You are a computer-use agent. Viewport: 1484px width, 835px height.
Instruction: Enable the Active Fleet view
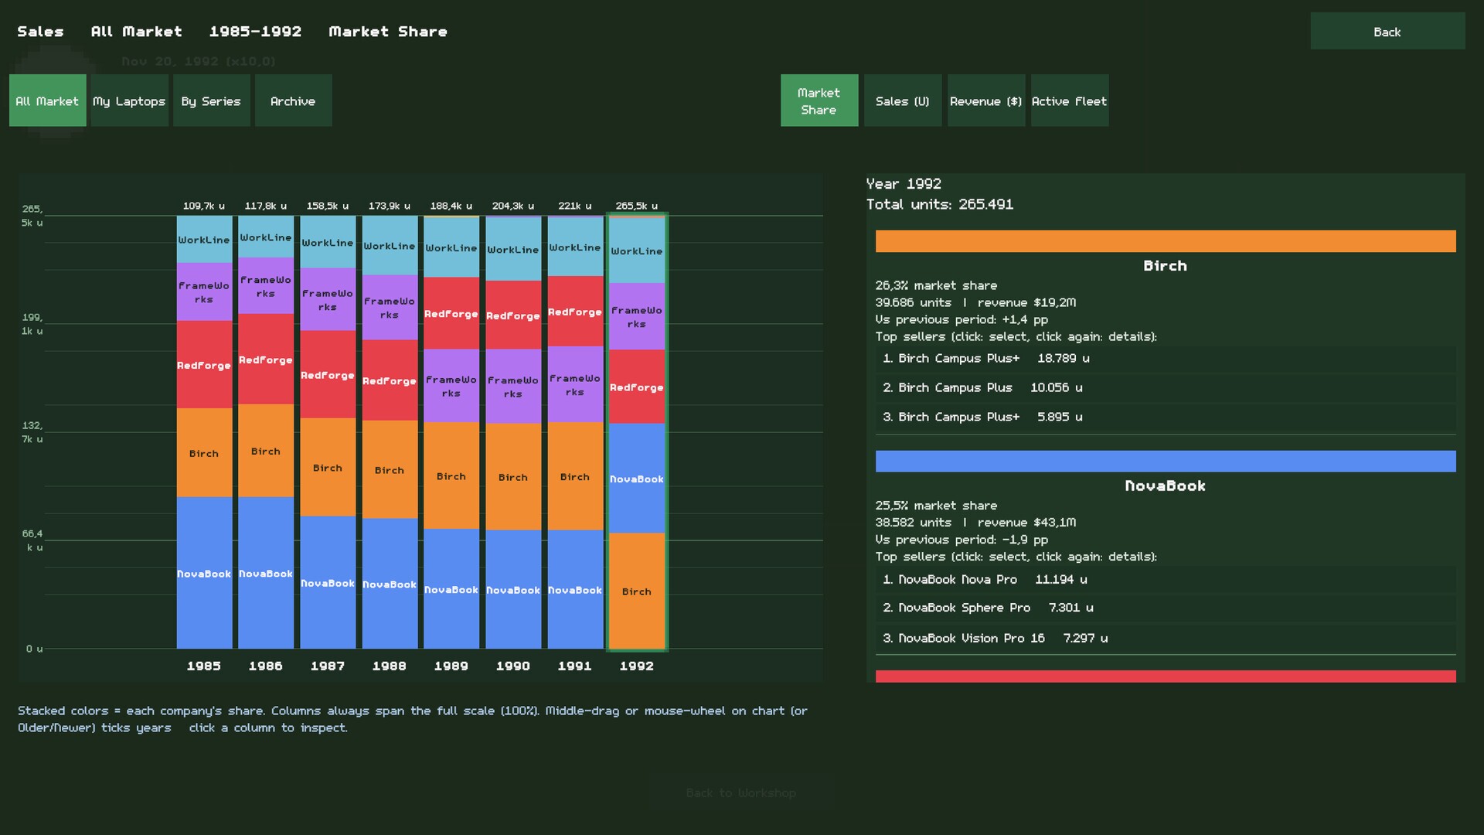pyautogui.click(x=1069, y=101)
